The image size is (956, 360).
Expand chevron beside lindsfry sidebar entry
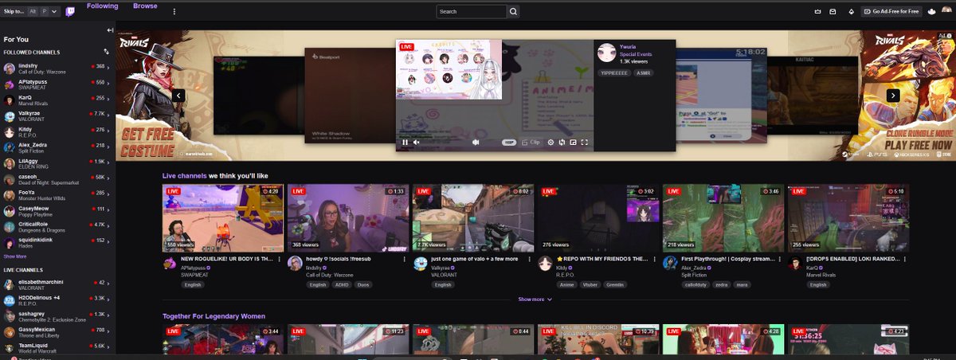pos(109,67)
